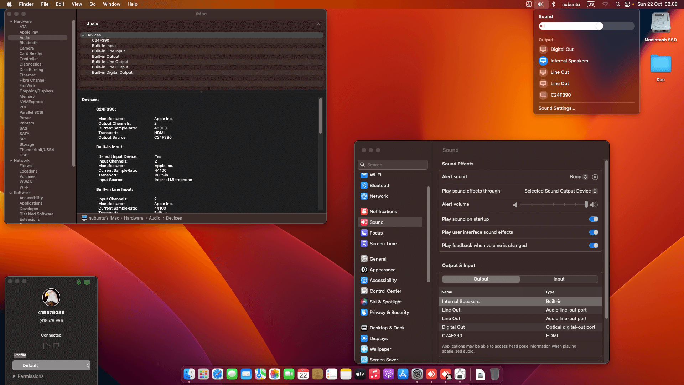Screen dimensions: 684x385
Task: Collapse the Hardware tree in System Information
Action: [x=11, y=22]
